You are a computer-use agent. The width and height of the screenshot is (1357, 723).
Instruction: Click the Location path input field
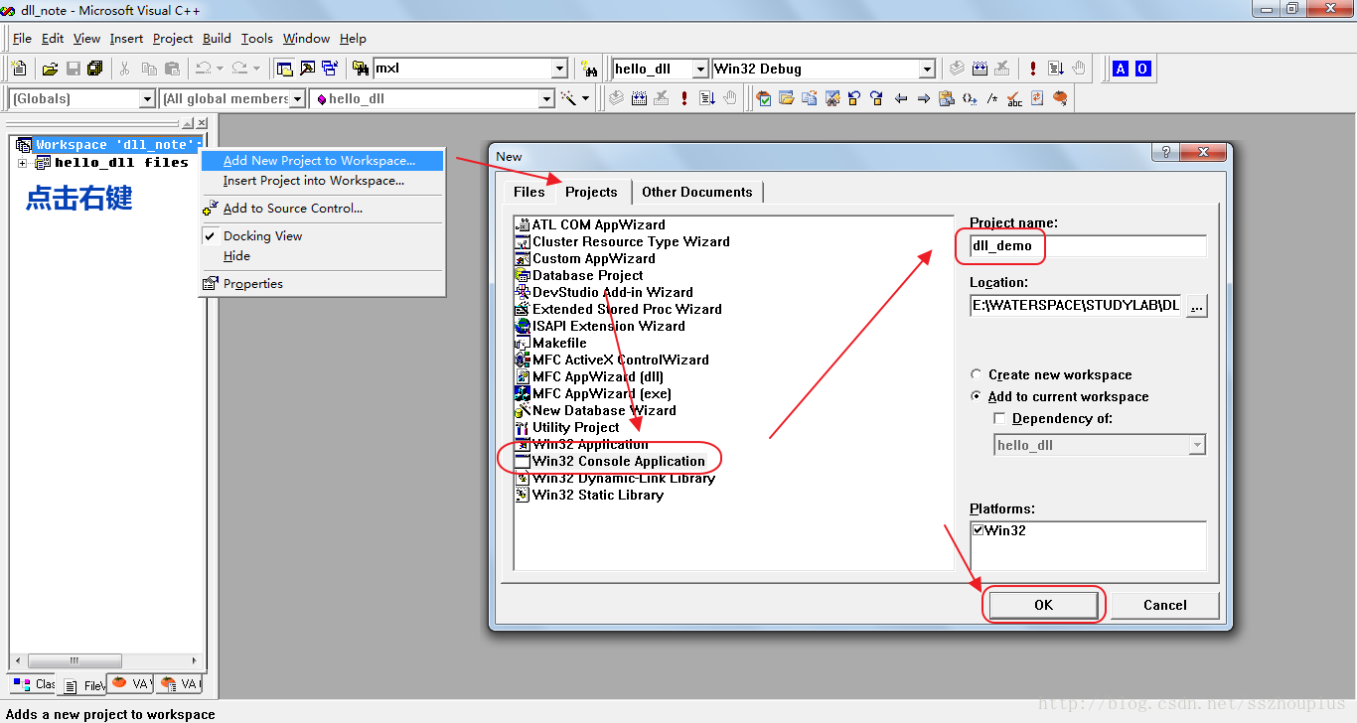tap(1077, 306)
